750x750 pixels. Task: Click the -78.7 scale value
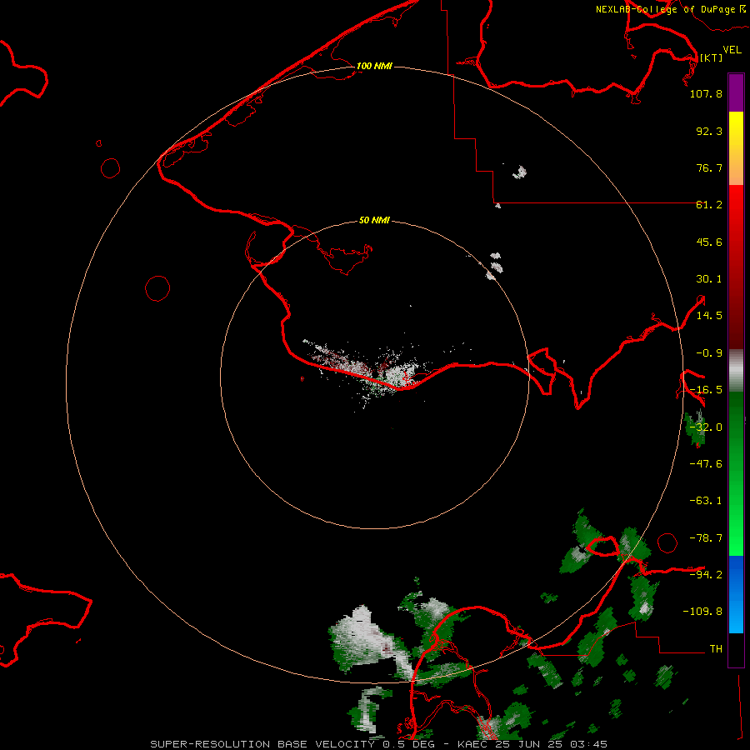pos(706,538)
